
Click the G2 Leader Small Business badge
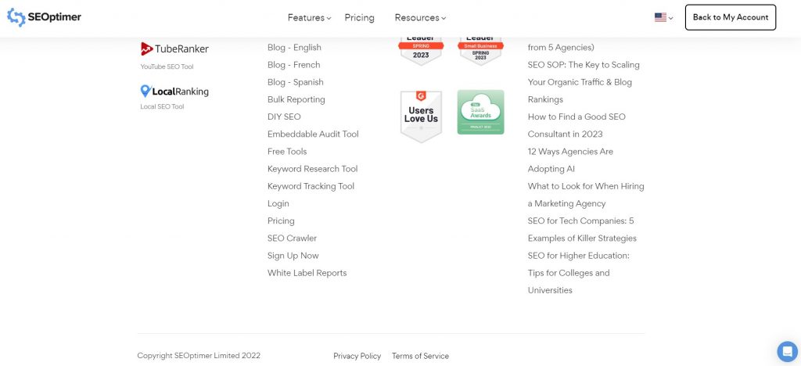pyautogui.click(x=480, y=50)
